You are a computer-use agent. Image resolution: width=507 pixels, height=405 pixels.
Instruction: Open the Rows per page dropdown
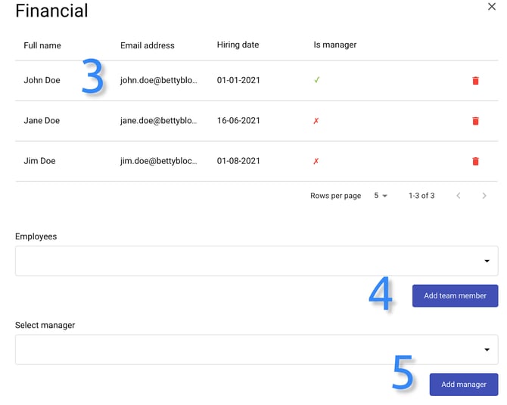click(x=380, y=196)
